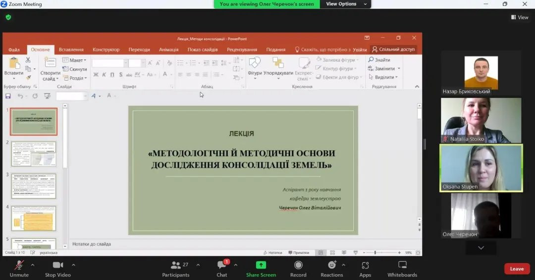Viewport: 535px width, 280px height.
Task: Open Zoom Apps
Action: pos(365,269)
